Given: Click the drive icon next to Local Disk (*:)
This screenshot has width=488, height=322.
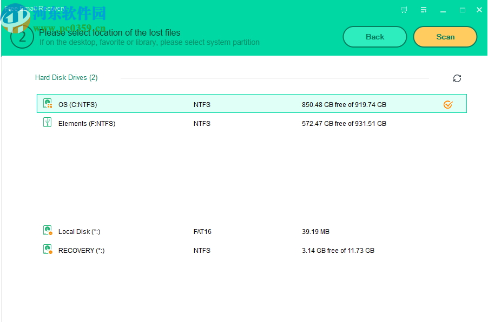Looking at the screenshot, I should (47, 230).
